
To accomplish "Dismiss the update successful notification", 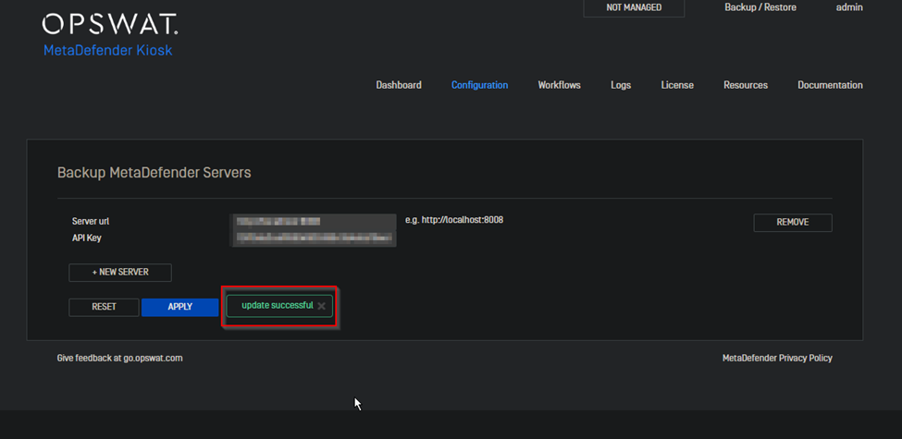I will click(321, 306).
